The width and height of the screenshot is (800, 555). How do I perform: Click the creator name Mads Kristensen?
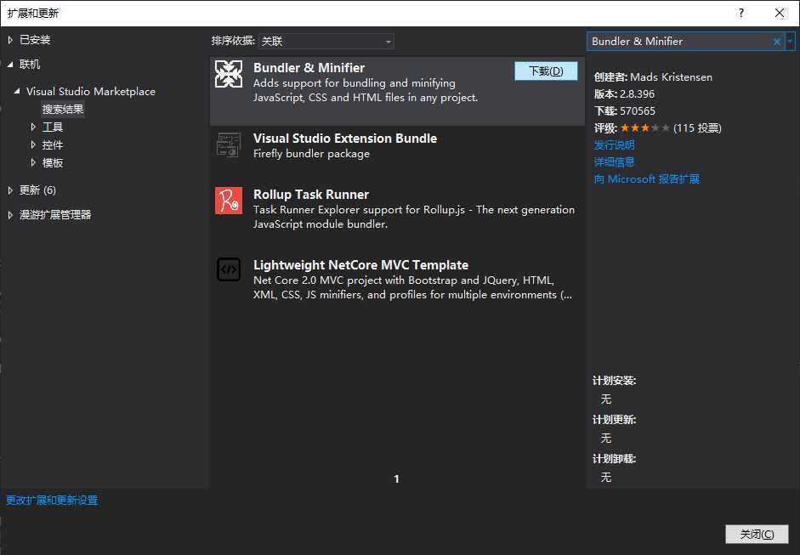pyautogui.click(x=671, y=77)
